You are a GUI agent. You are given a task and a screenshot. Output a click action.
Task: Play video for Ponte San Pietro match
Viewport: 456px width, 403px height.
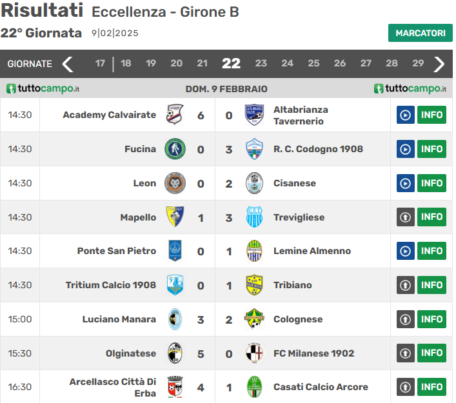click(x=405, y=251)
